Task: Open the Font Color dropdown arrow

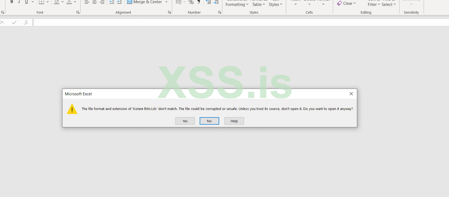Action: 75,2
